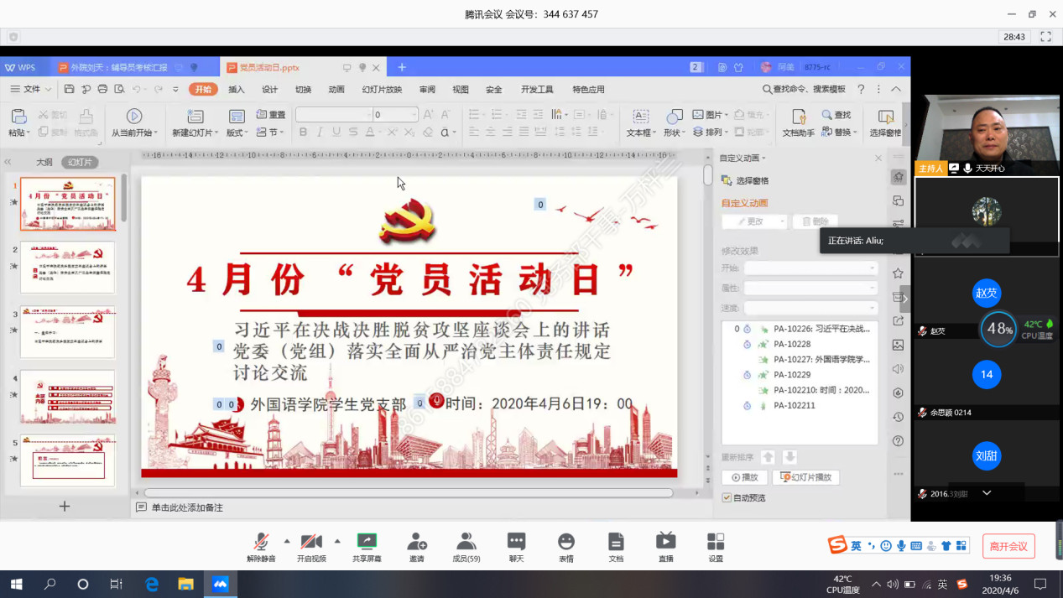
Task: Click the 从当前开始 play slideshow icon
Action: coord(133,116)
